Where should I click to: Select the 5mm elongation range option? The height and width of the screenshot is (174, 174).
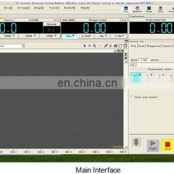pos(102,36)
